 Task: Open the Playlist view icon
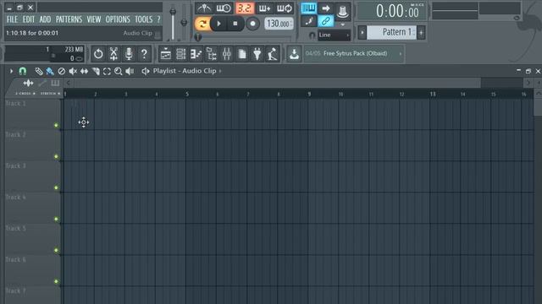tap(166, 54)
